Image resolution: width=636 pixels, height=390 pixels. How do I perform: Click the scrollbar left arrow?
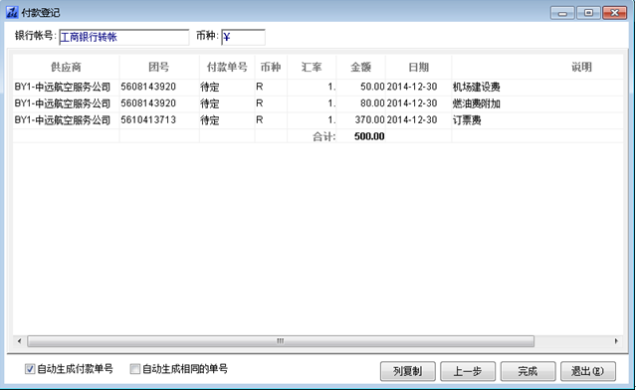[x=20, y=341]
